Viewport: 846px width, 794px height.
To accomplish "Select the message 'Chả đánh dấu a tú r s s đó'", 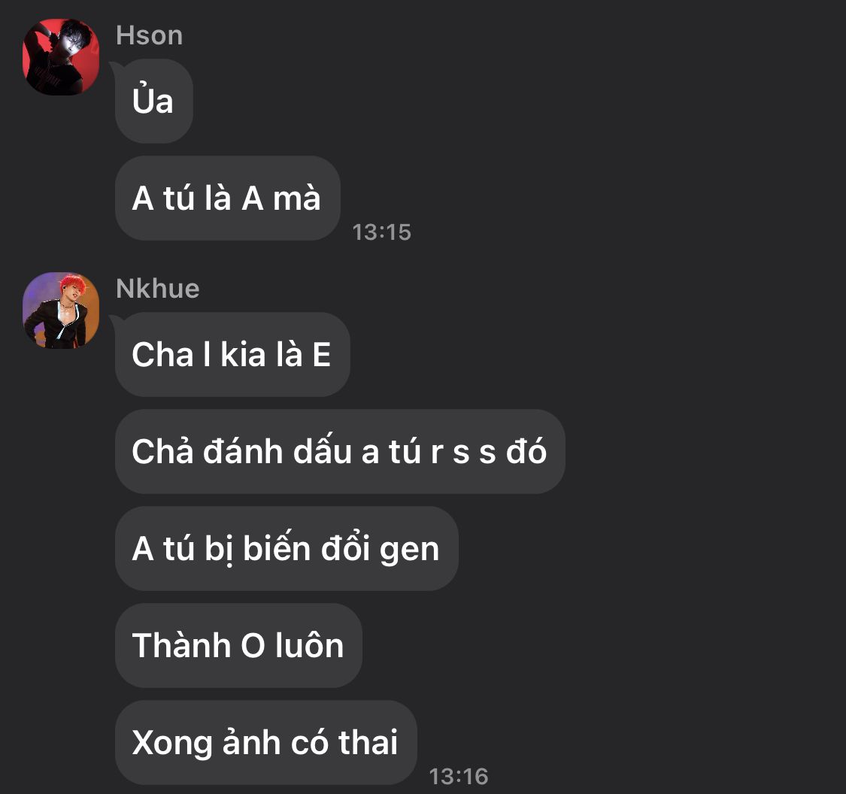I will (340, 451).
